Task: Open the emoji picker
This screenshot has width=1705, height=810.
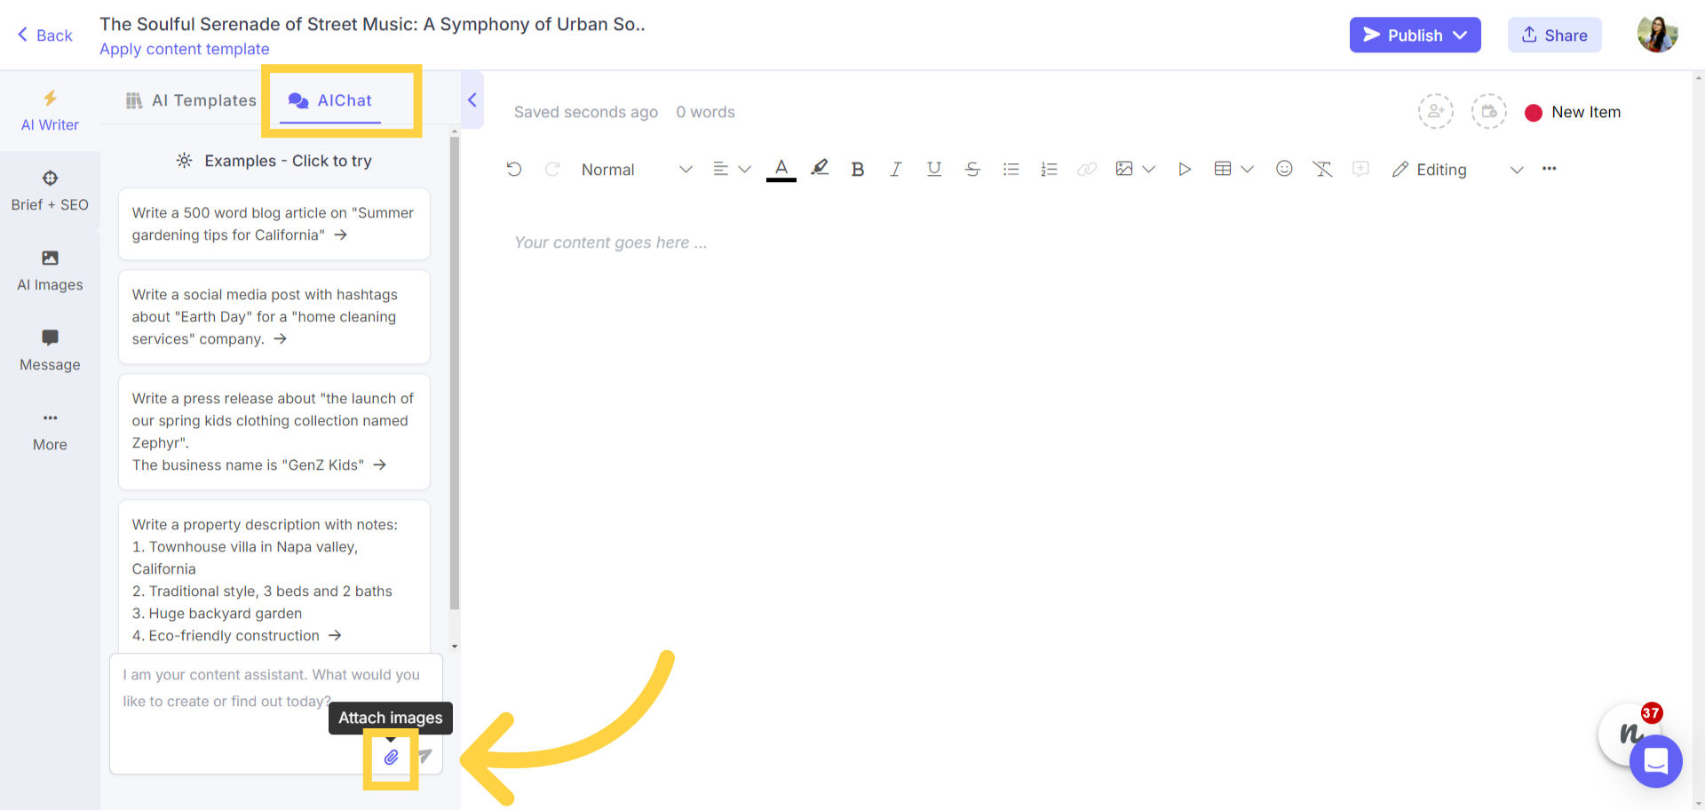Action: pos(1284,169)
